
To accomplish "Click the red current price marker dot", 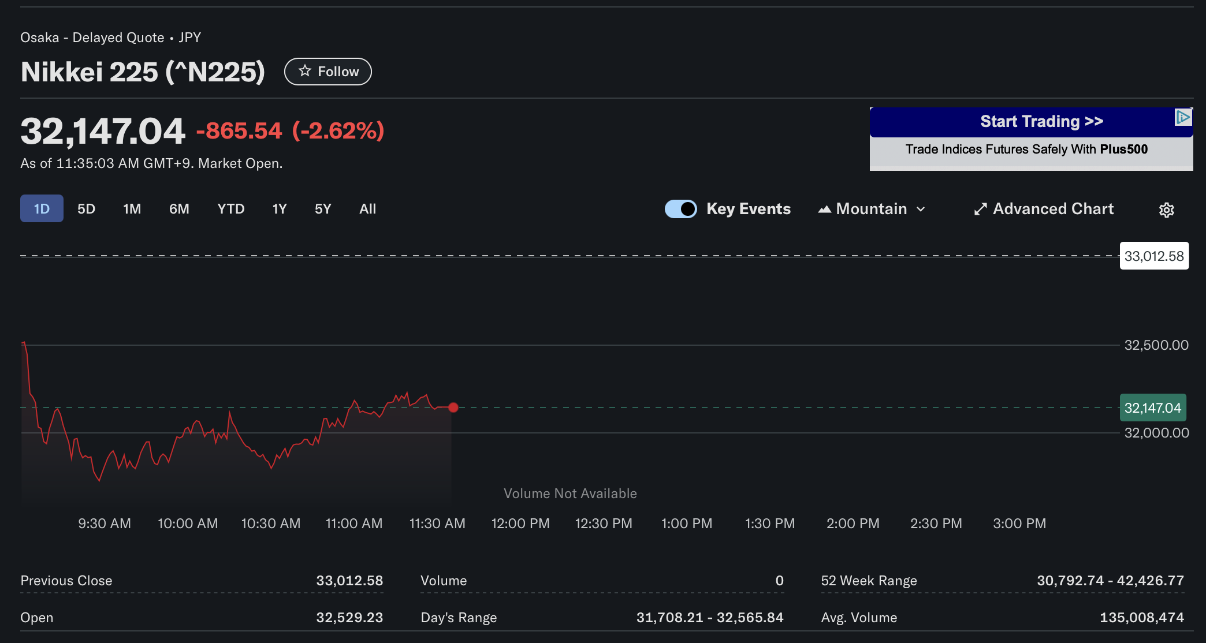I will [x=453, y=408].
